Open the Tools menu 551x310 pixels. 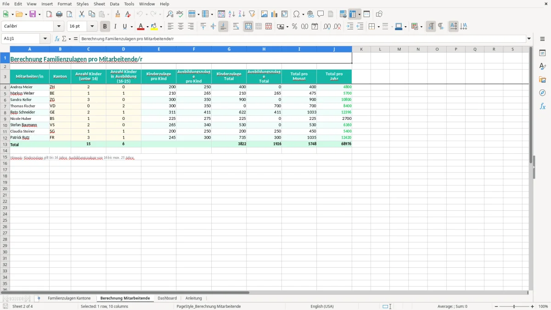129,4
